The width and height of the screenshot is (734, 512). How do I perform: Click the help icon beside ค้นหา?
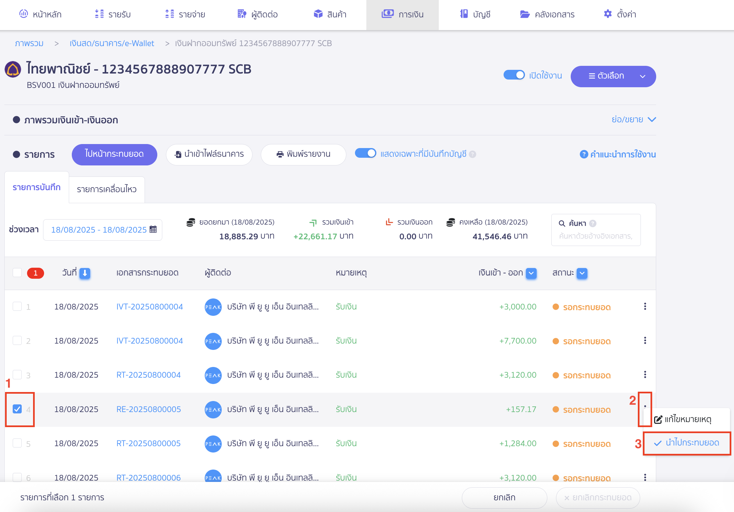[593, 223]
